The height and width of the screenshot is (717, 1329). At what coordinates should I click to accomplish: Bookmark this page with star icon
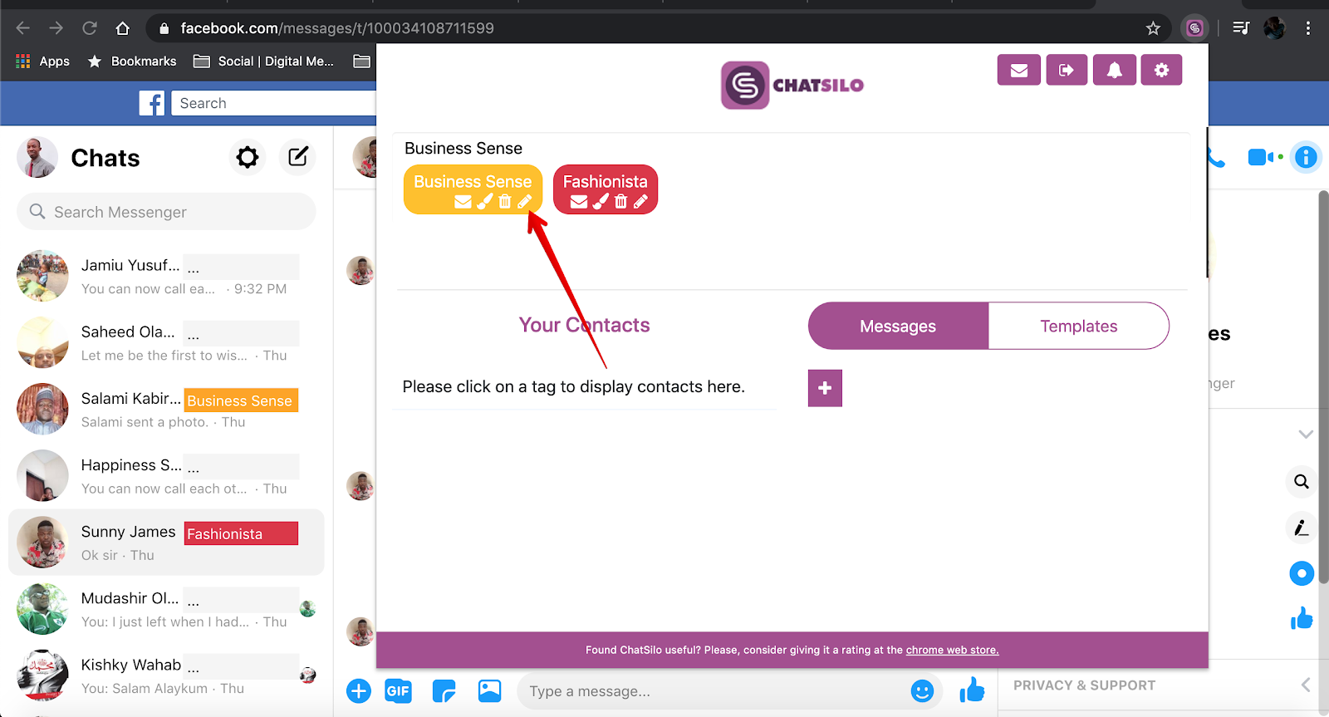1153,28
